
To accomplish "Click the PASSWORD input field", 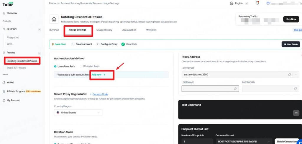I will pos(270,89).
